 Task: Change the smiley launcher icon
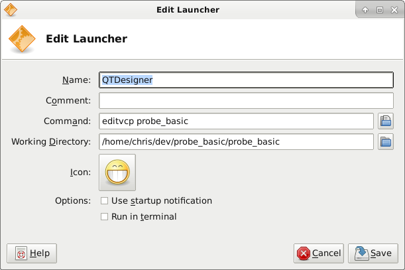pos(117,172)
